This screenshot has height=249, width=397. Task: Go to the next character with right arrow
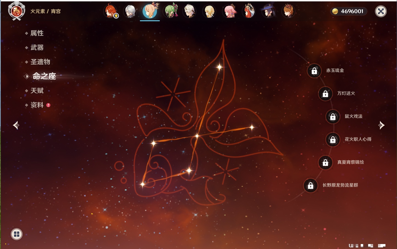coord(381,125)
